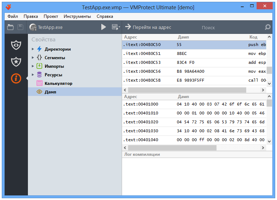Click the save disk icon
The height and width of the screenshot is (200, 277).
coord(20,27)
